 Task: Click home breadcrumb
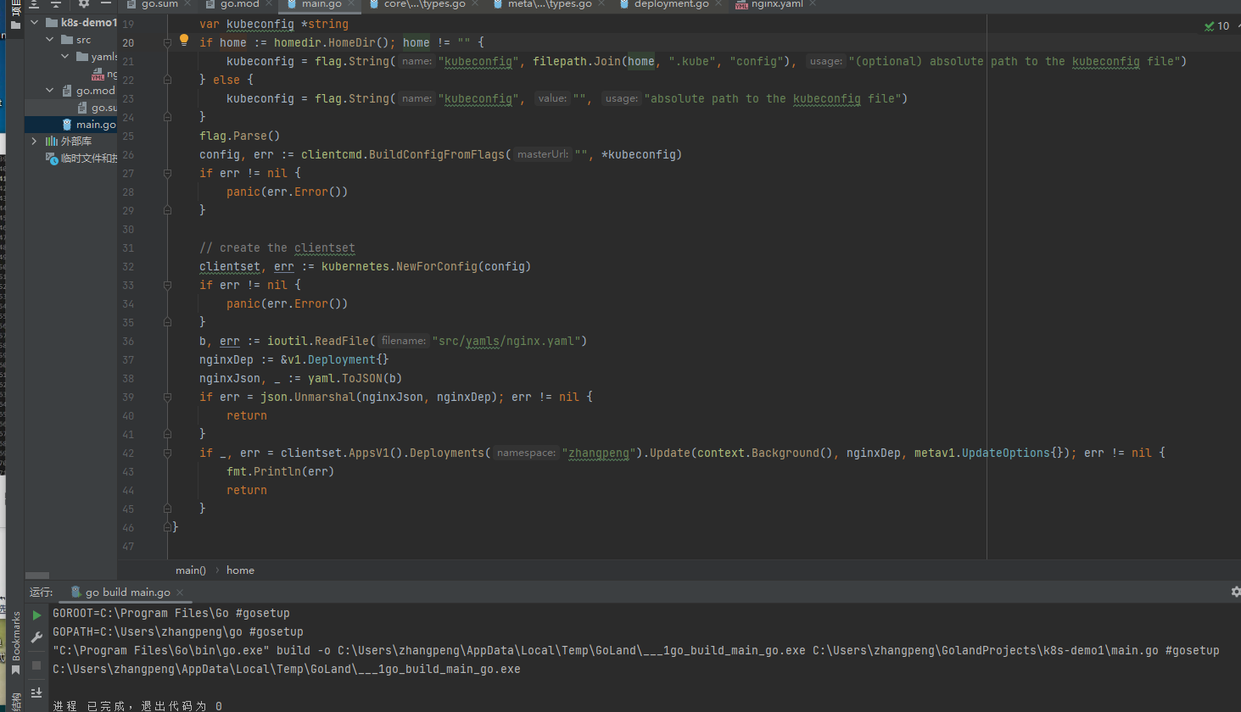point(240,570)
